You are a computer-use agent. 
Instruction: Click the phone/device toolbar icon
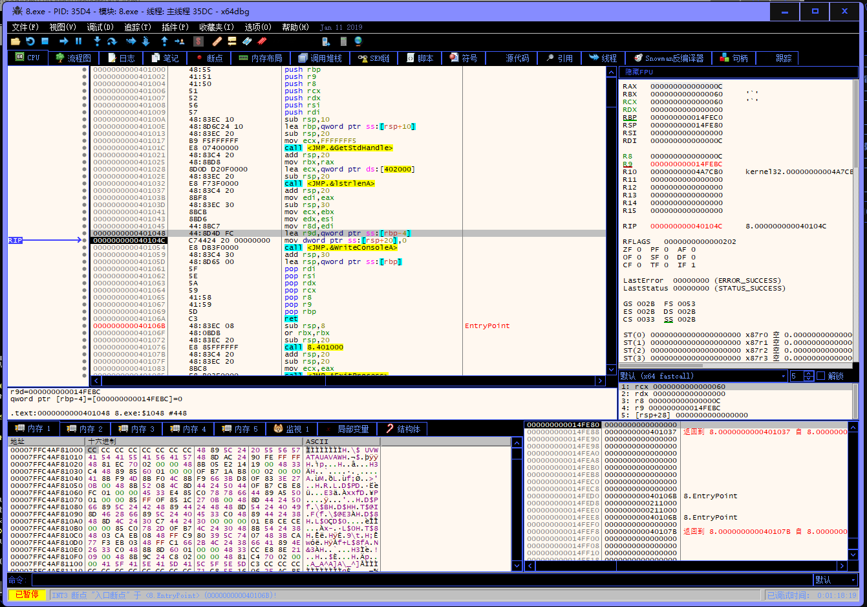326,41
